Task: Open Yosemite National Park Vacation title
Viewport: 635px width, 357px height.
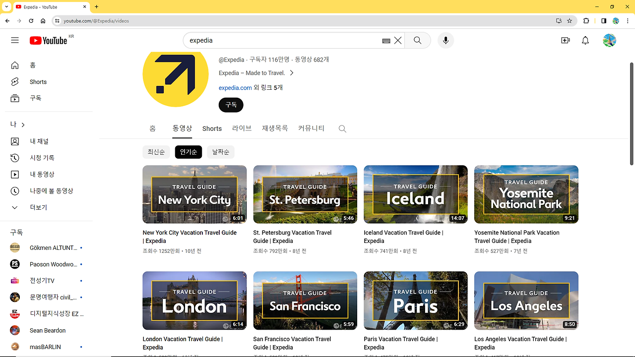Action: pos(517,237)
